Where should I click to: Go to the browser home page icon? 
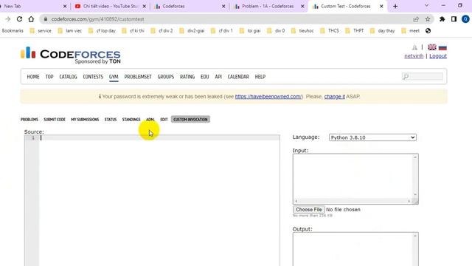[31, 19]
